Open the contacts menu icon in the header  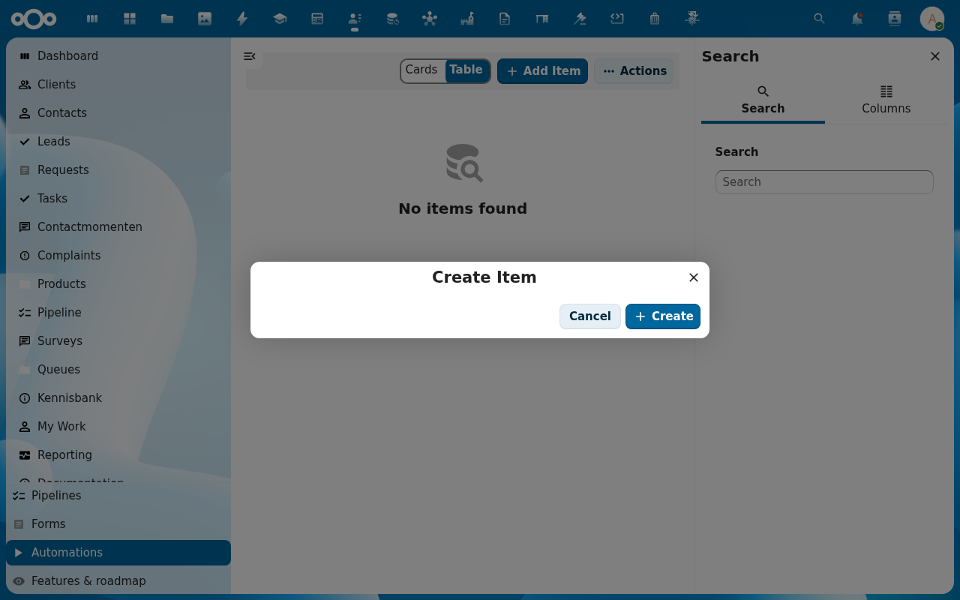coord(895,19)
